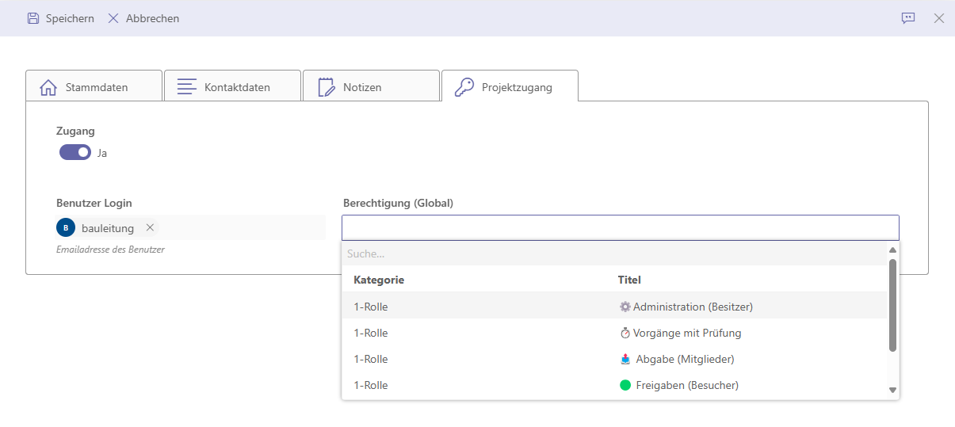
Task: Click the Stammdaten house icon
Action: (x=48, y=87)
